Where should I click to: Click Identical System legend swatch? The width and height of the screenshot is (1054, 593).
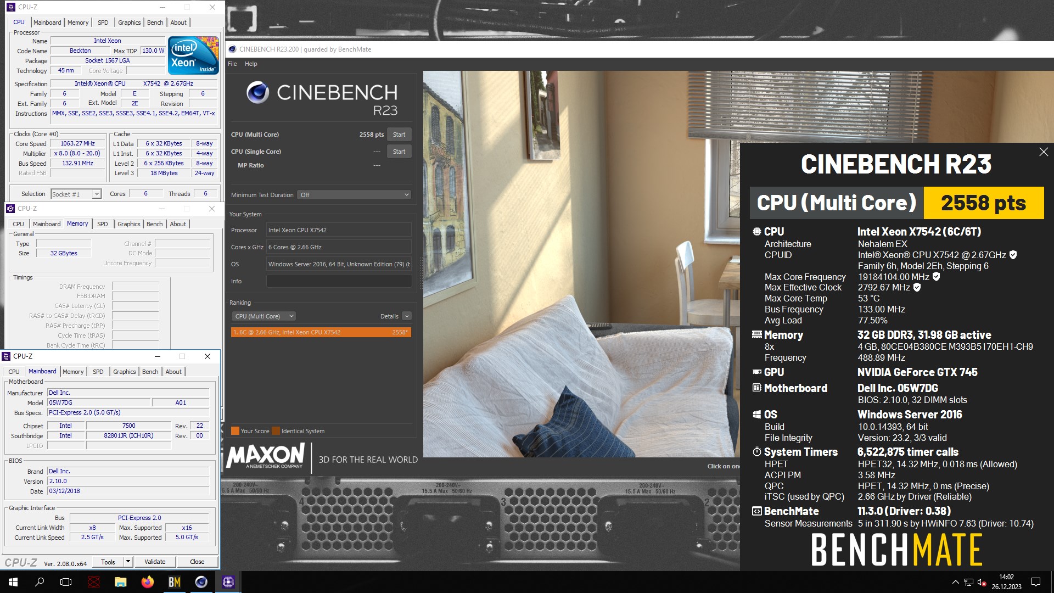[x=276, y=431]
